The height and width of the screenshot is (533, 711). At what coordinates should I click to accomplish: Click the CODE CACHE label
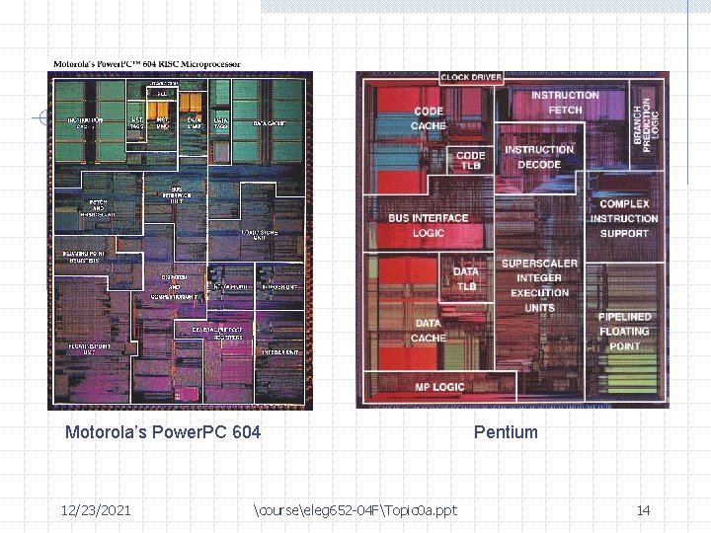[429, 118]
